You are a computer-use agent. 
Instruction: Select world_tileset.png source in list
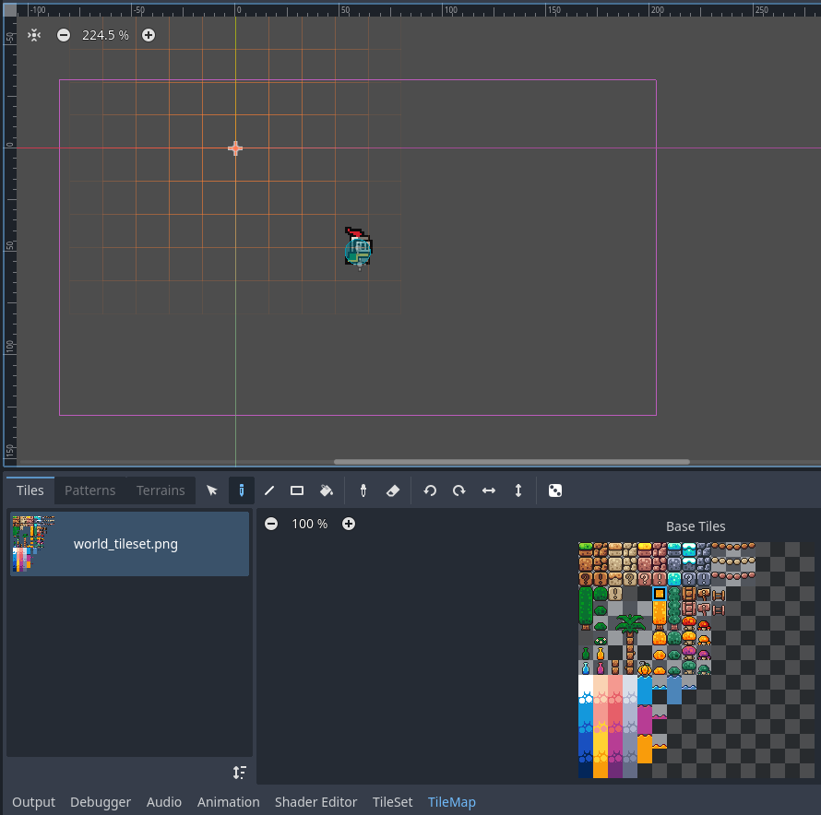tap(129, 544)
